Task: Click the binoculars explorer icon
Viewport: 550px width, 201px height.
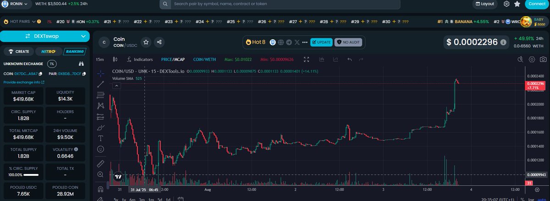Action: click(82, 64)
